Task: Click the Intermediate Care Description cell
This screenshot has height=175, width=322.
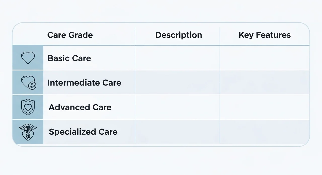Action: (x=177, y=83)
